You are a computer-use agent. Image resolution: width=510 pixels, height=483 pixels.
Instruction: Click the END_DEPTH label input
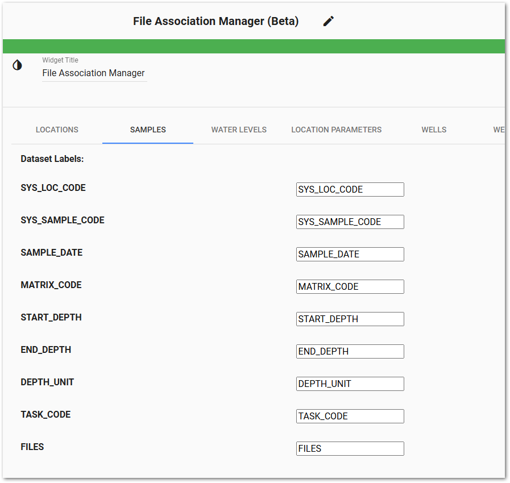coord(350,351)
